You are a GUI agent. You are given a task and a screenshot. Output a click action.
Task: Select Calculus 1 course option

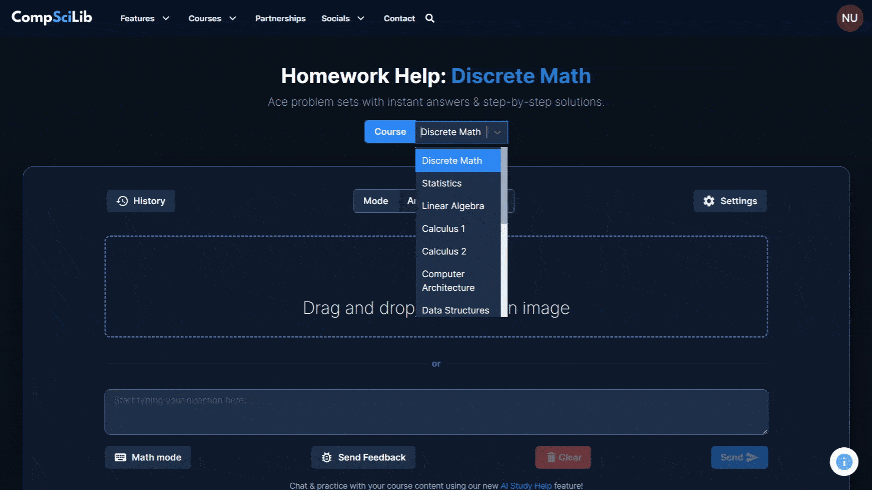[458, 229]
